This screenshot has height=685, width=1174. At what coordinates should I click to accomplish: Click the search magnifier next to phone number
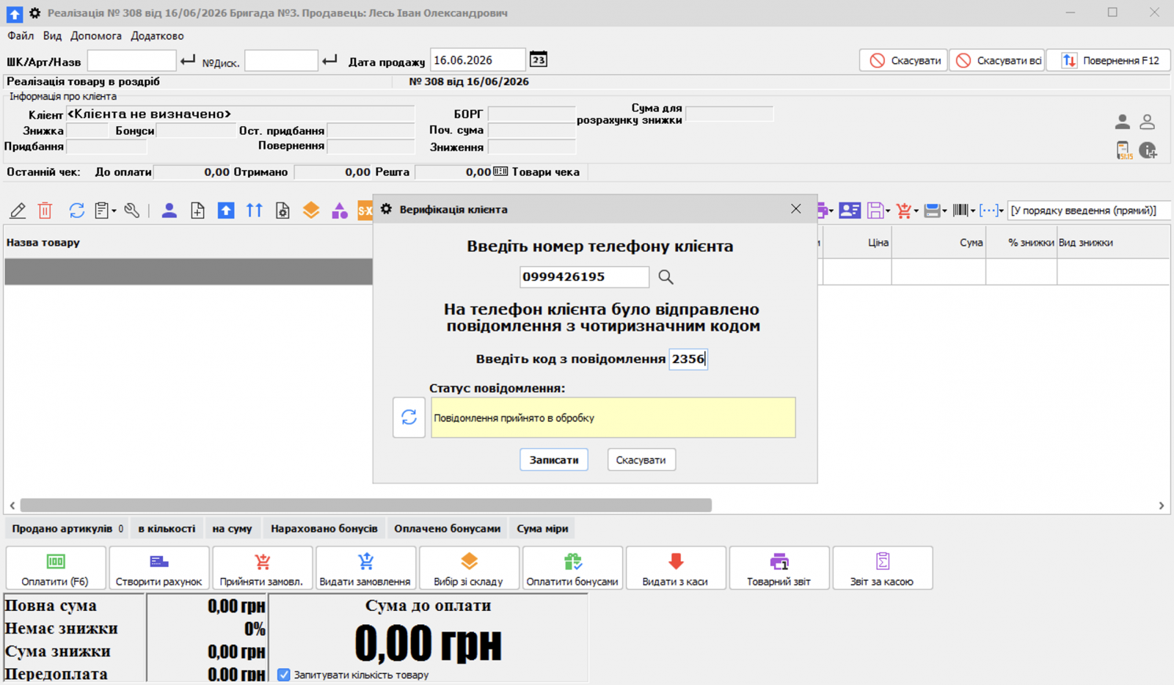[x=666, y=276]
